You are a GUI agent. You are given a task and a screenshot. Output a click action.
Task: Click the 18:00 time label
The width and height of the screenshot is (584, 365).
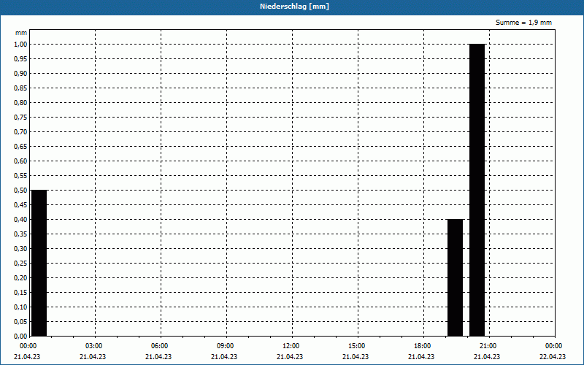[x=423, y=346]
